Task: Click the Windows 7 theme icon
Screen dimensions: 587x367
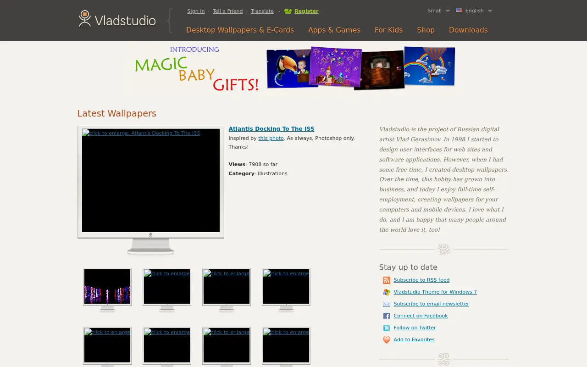Action: tap(386, 292)
